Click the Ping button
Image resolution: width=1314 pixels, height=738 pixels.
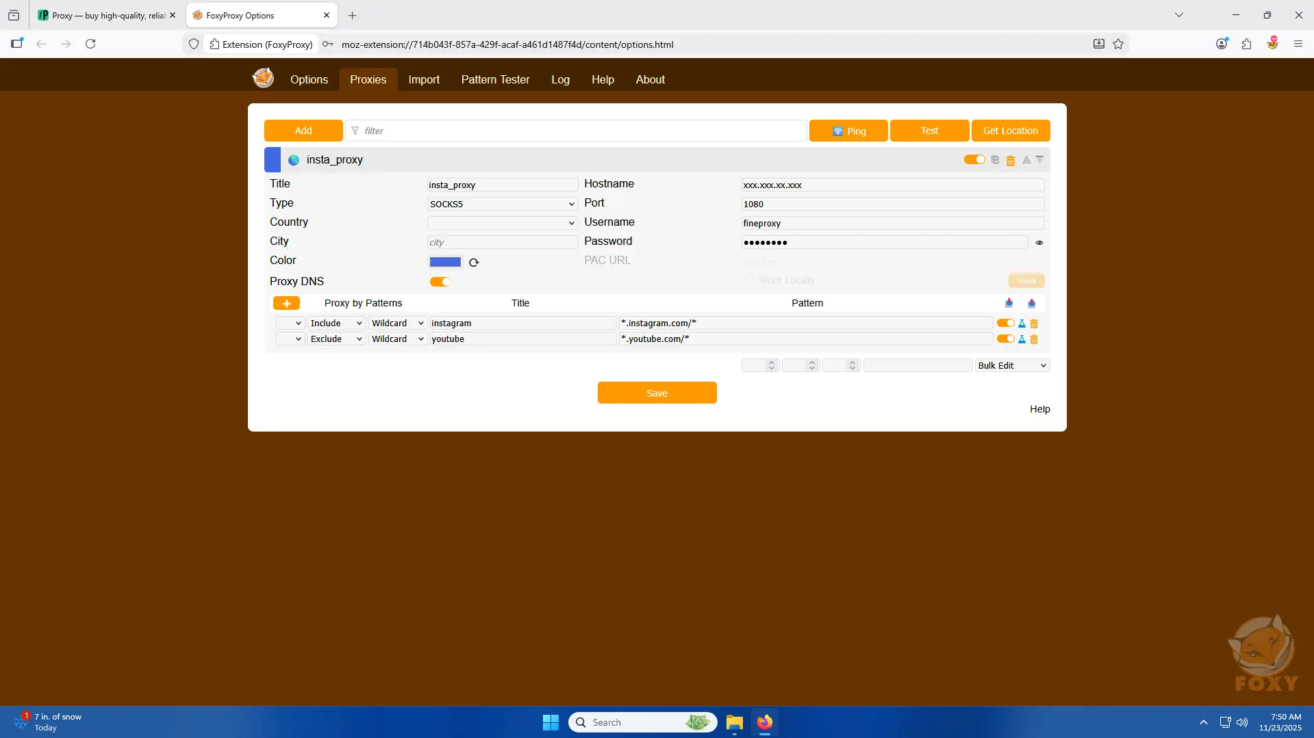(x=848, y=131)
